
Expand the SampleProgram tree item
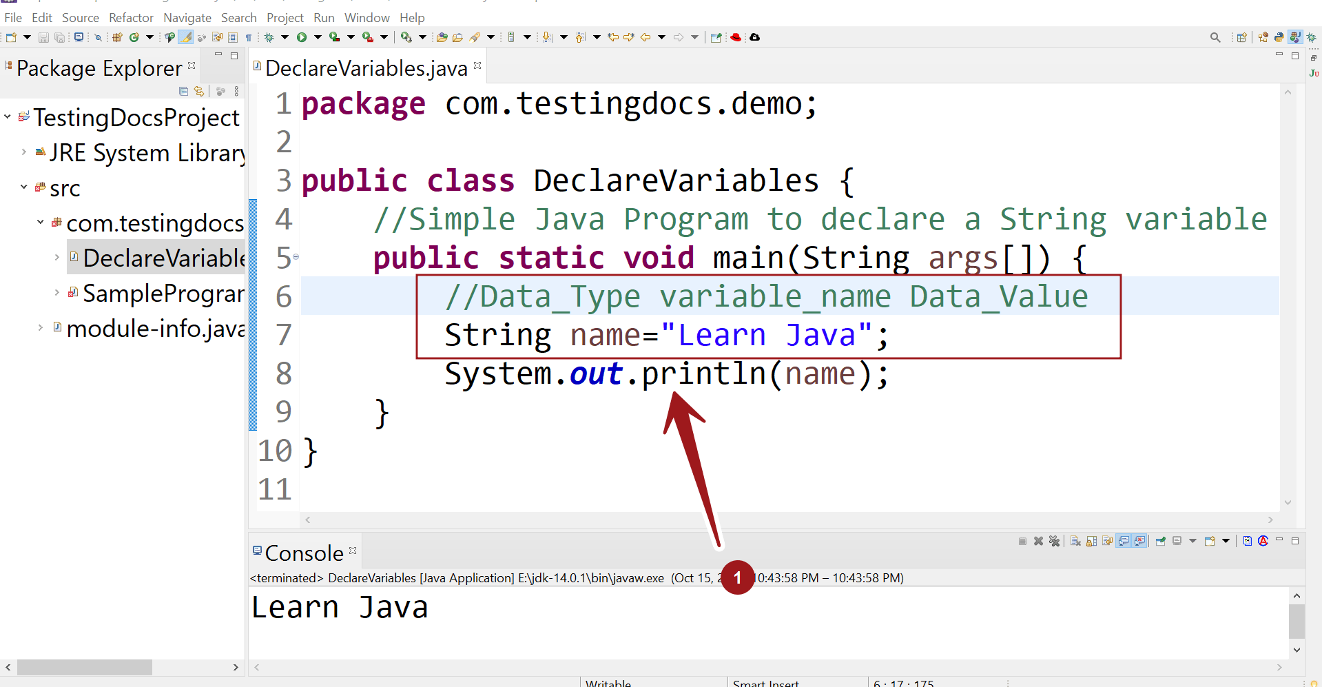[56, 292]
